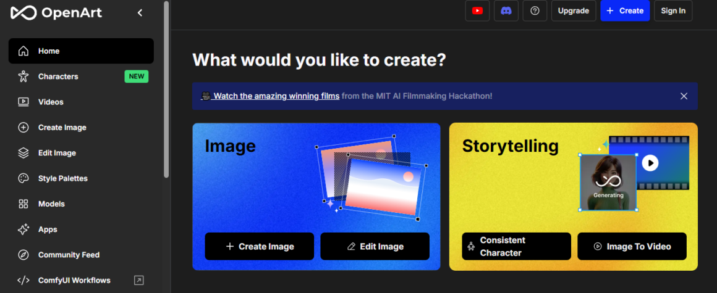Click the film strip play button
717x293 pixels.
650,162
